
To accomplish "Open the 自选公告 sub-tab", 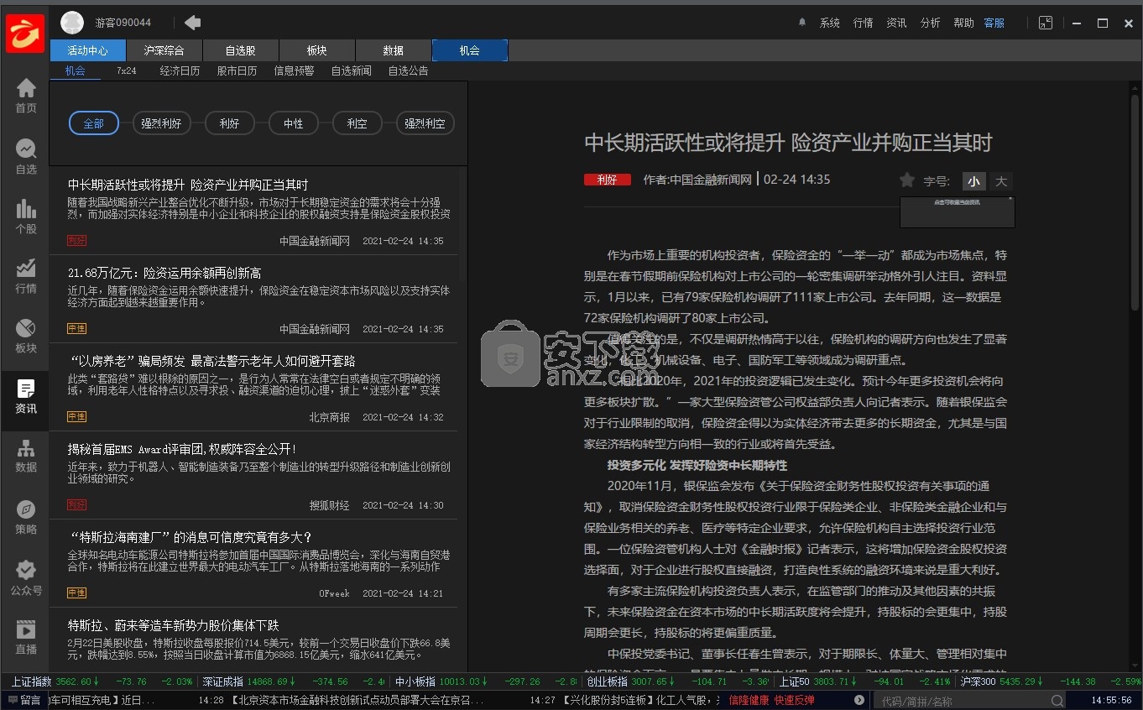I will pos(408,71).
